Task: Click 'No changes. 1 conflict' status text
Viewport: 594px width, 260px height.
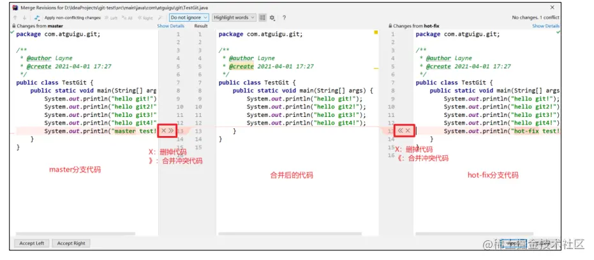Action: click(535, 17)
